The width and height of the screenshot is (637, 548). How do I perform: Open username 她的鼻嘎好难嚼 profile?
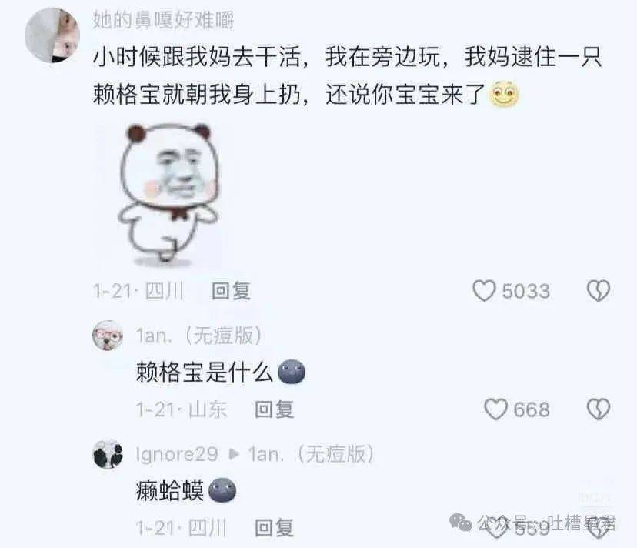click(x=163, y=20)
